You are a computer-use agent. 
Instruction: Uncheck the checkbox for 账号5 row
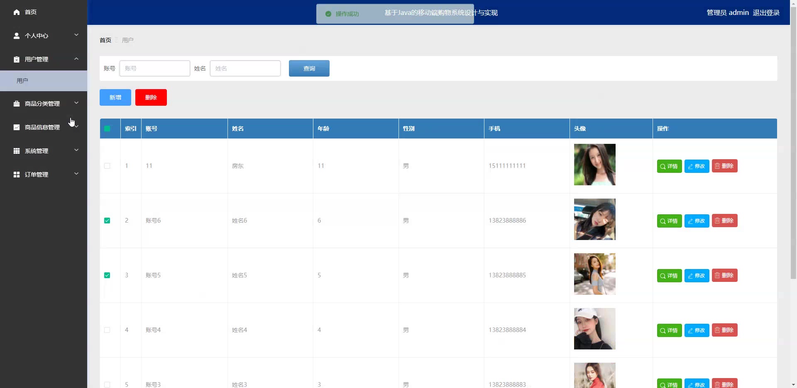pyautogui.click(x=107, y=275)
